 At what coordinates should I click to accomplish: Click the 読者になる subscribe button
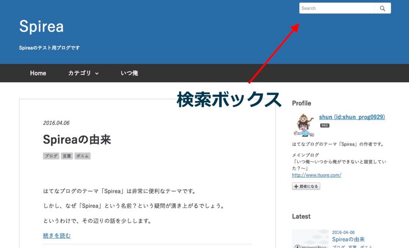coord(306,186)
